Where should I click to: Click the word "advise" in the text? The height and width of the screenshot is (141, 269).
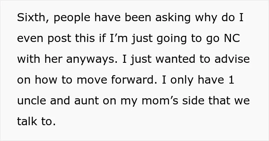[232, 59]
